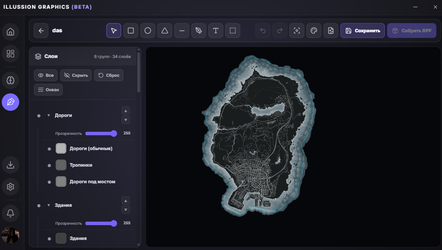Open notifications bell in sidebar
Image resolution: width=442 pixels, height=250 pixels.
click(x=10, y=213)
